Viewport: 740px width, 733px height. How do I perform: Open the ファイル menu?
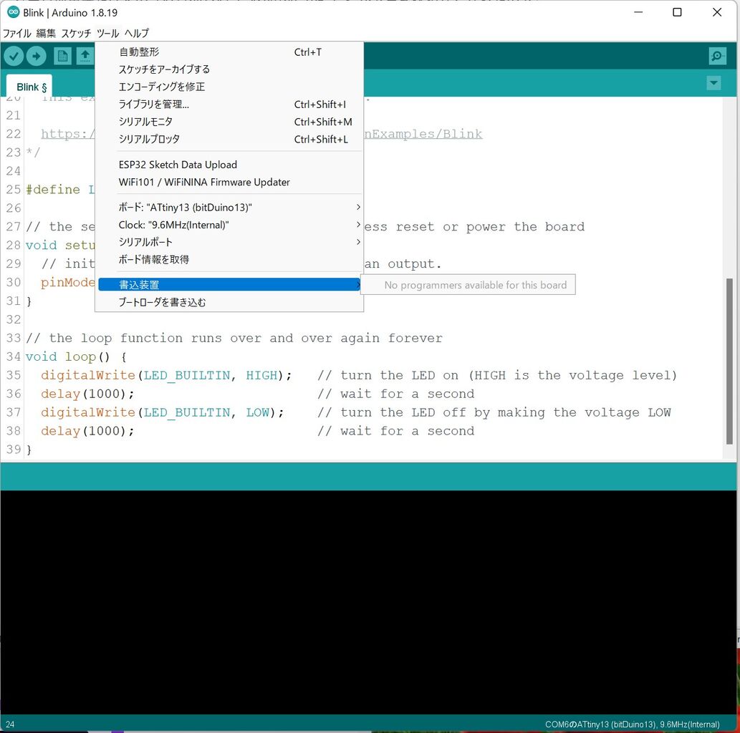pos(17,34)
